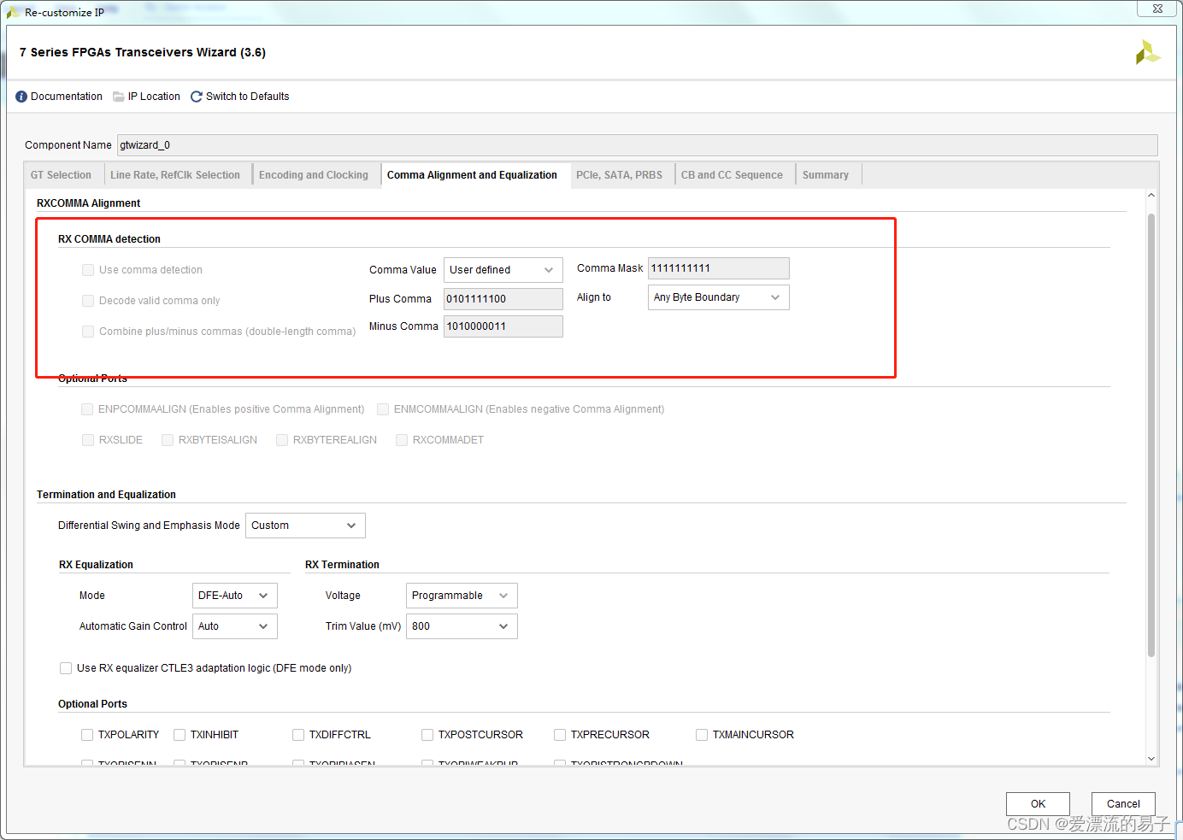Open the RX Equalization Mode dropdown

[x=235, y=596]
